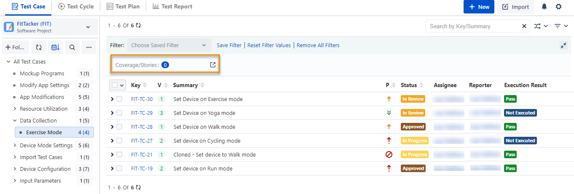Click the add Folder button
This screenshot has height=194, width=574.
click(16, 48)
